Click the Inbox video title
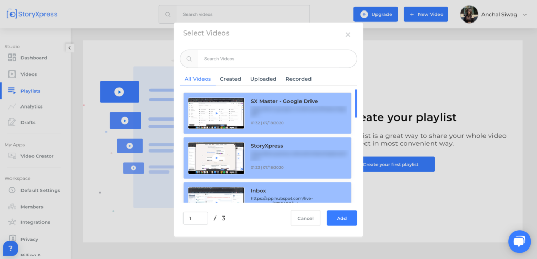Image resolution: width=537 pixels, height=259 pixels. click(x=258, y=190)
